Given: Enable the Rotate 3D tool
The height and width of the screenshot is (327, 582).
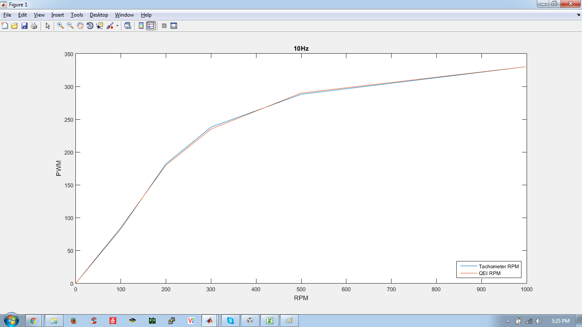Looking at the screenshot, I should (x=90, y=26).
